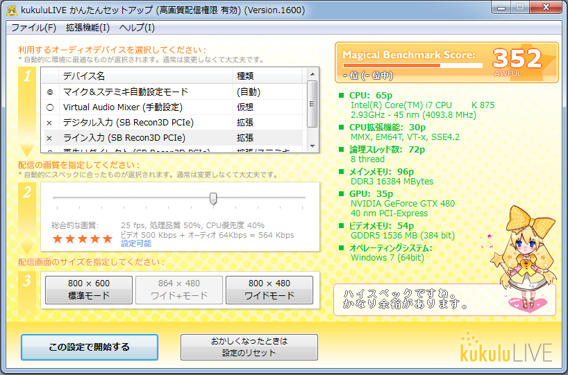Screen dimensions: 568x375
Task: Open the 拡張機能(I) menu
Action: (87, 28)
